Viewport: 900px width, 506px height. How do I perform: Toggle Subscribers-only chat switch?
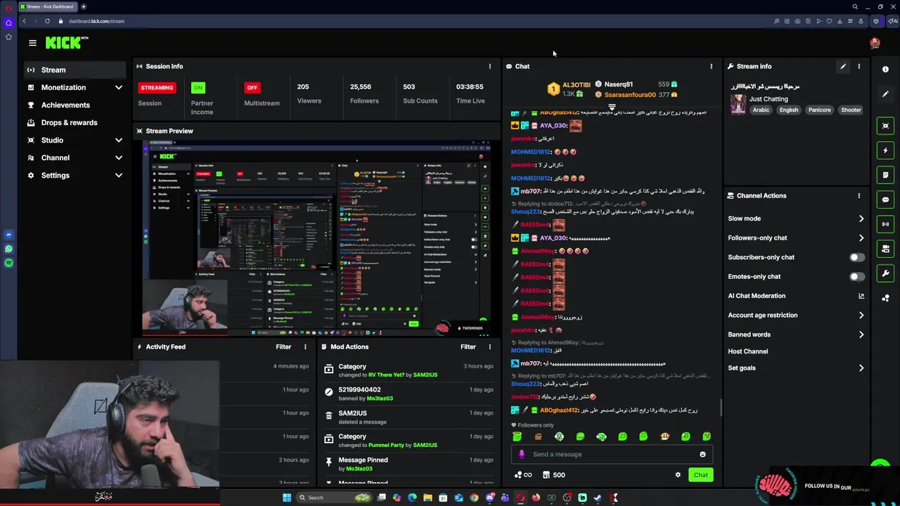click(x=856, y=257)
